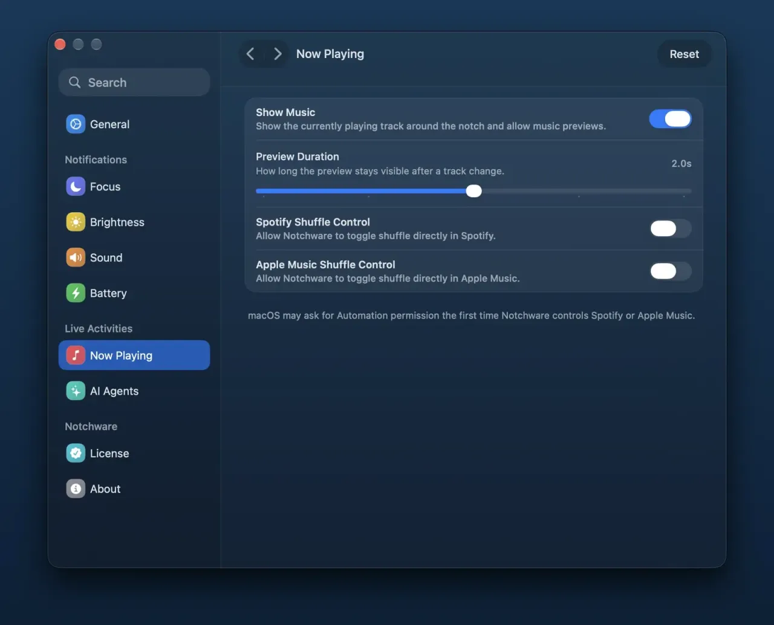Select Focus text in sidebar
This screenshot has width=774, height=625.
pyautogui.click(x=105, y=187)
